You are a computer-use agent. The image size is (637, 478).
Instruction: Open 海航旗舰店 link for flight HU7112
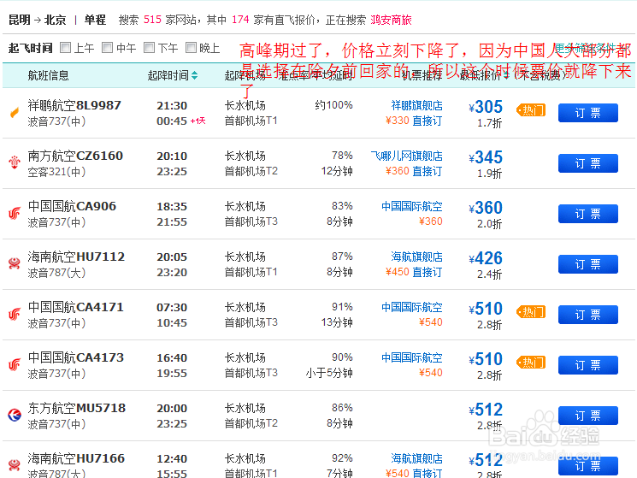coord(416,257)
